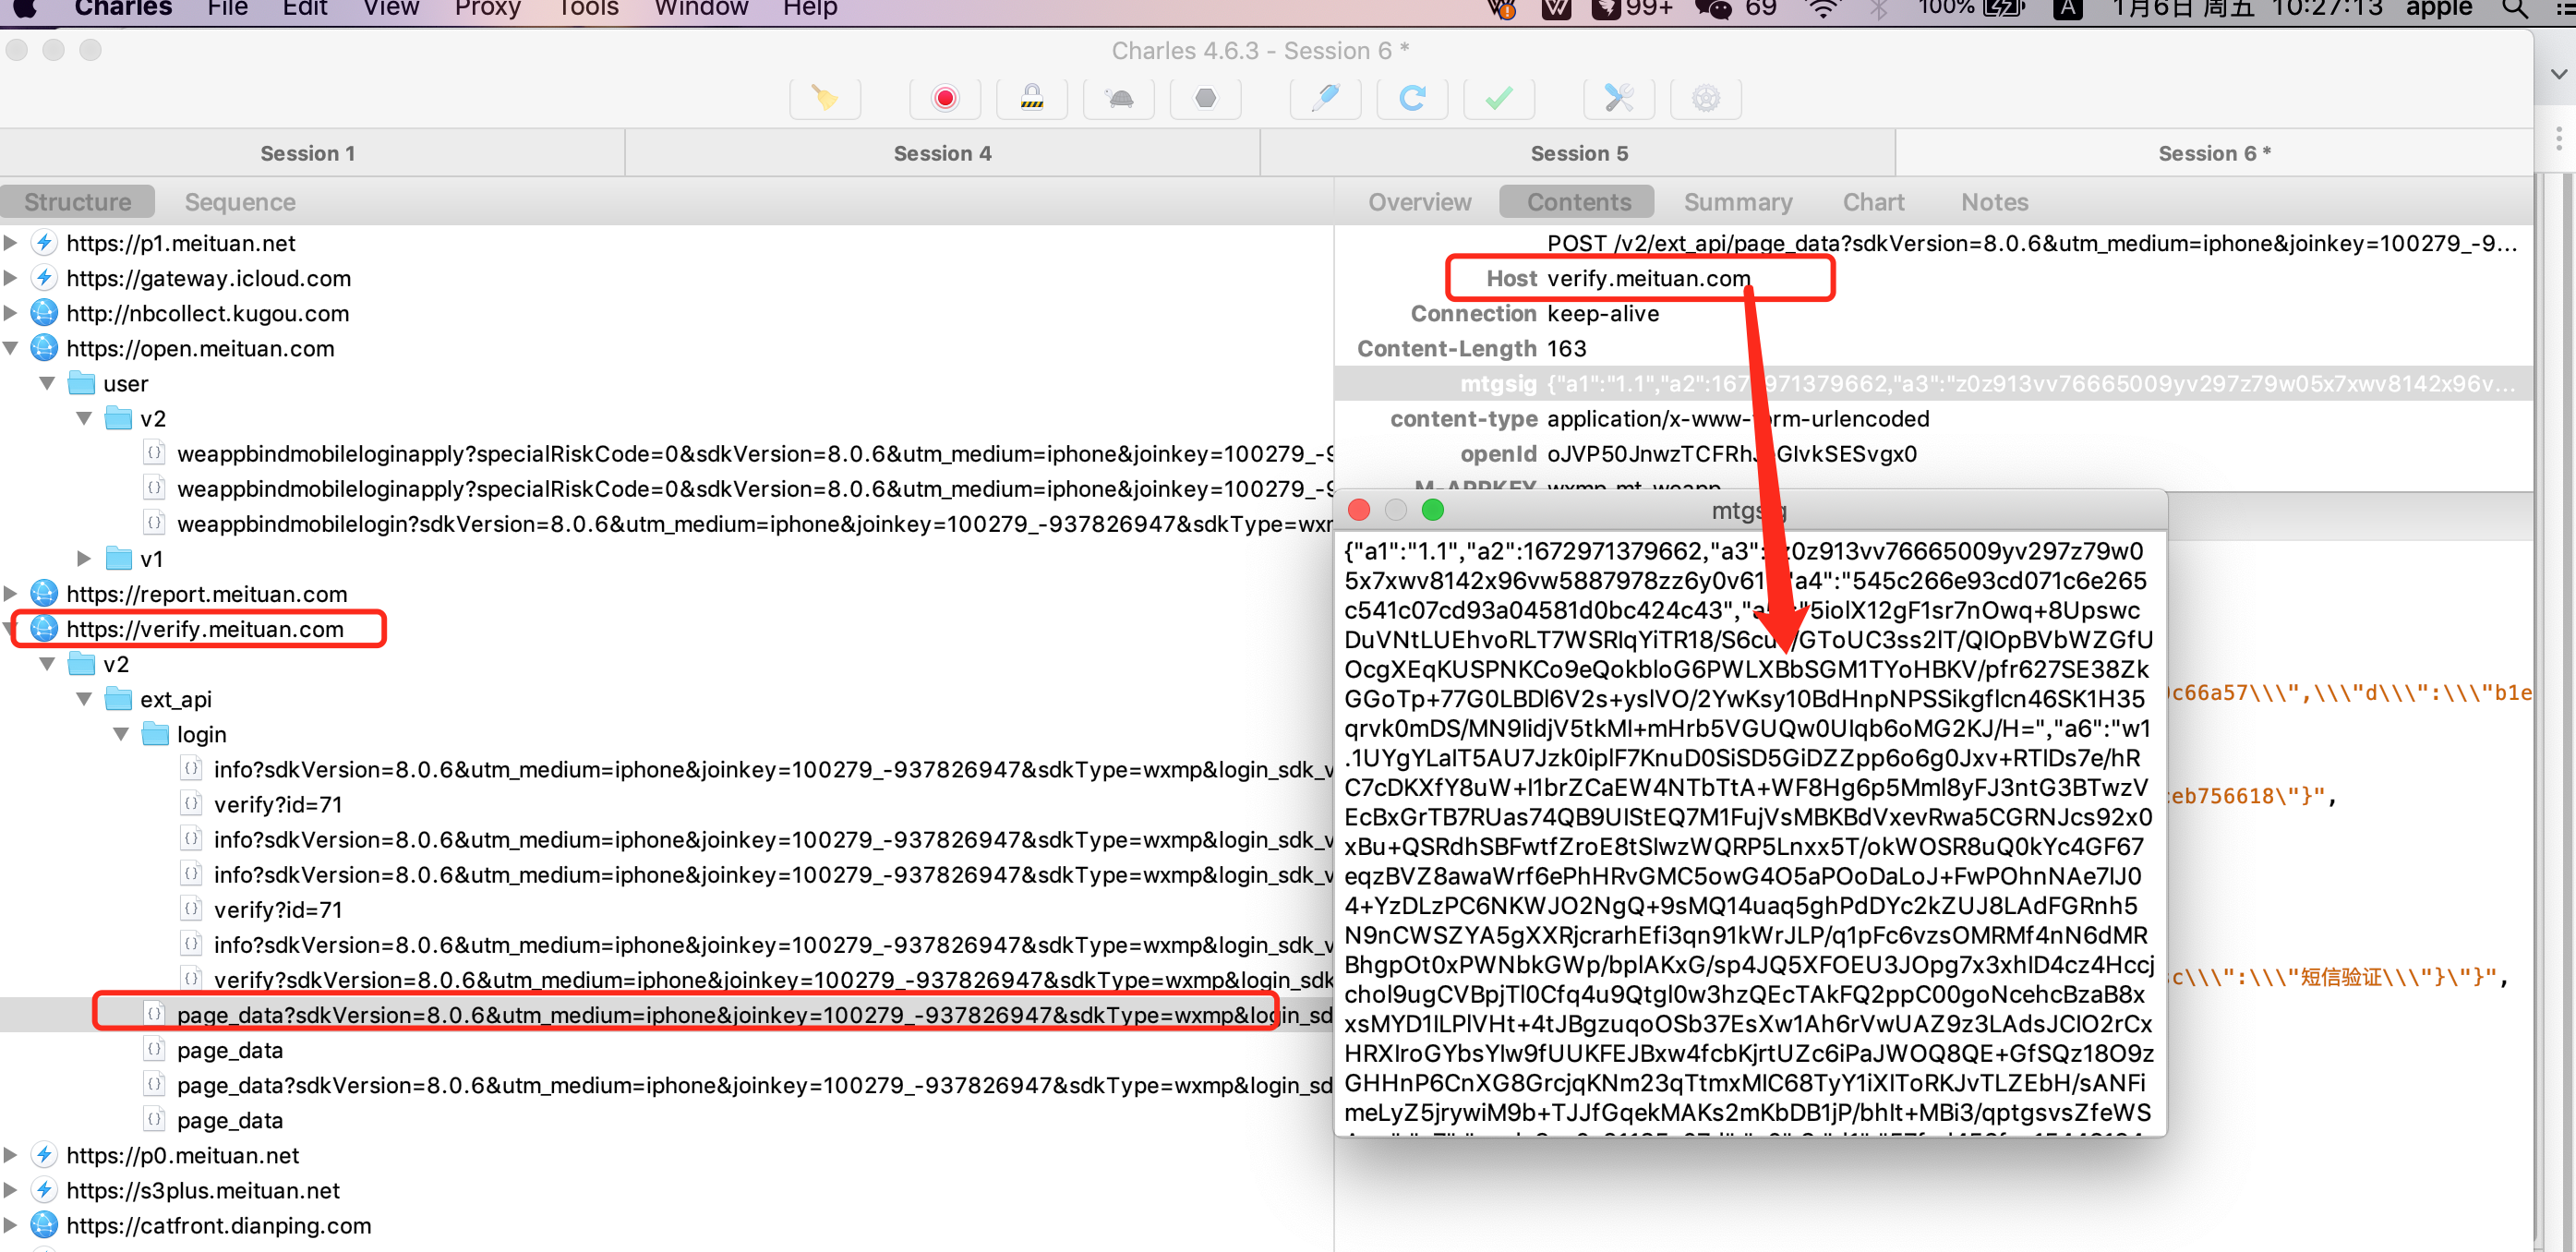The image size is (2576, 1252).
Task: Select the last plain page_data request
Action: 230,1120
